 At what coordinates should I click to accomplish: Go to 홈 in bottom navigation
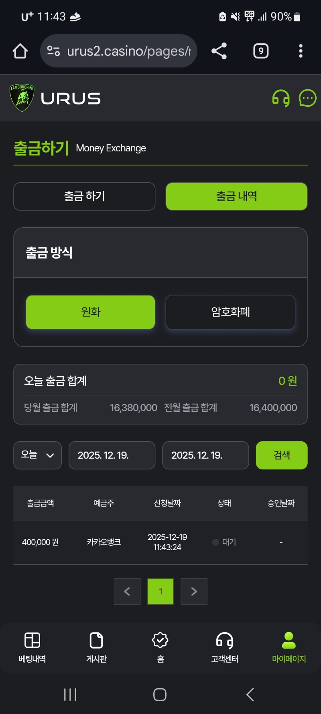coord(160,647)
